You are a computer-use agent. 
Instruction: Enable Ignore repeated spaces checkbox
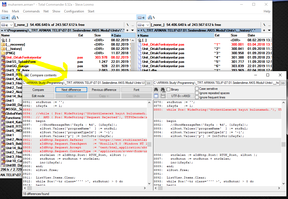coord(197,93)
